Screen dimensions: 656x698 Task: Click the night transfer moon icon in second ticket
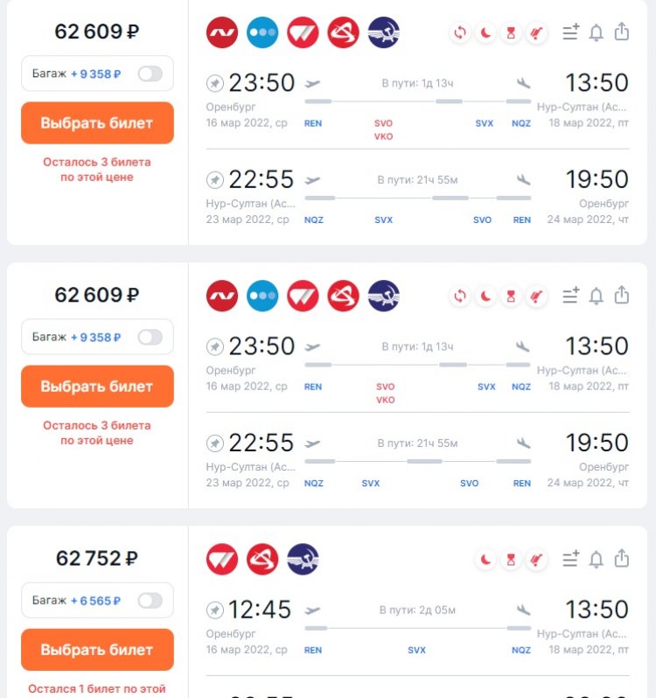(485, 296)
